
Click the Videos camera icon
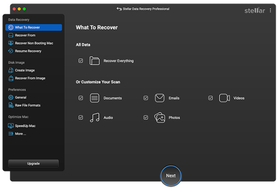[x=224, y=98]
